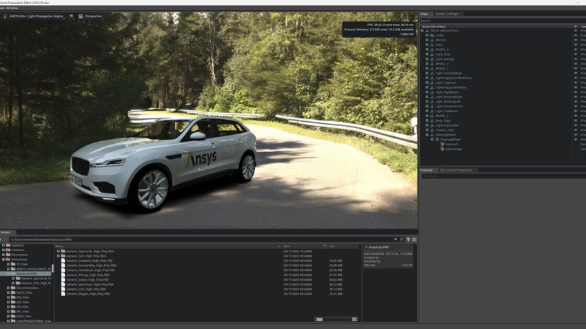
Task: Click the material cube icon of interiorlogo
Action: (442, 149)
